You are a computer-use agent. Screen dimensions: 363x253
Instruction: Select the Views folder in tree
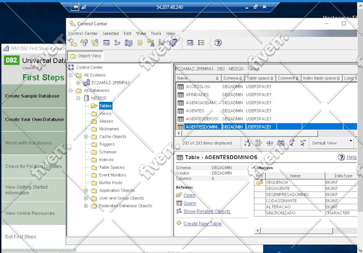pos(105,114)
